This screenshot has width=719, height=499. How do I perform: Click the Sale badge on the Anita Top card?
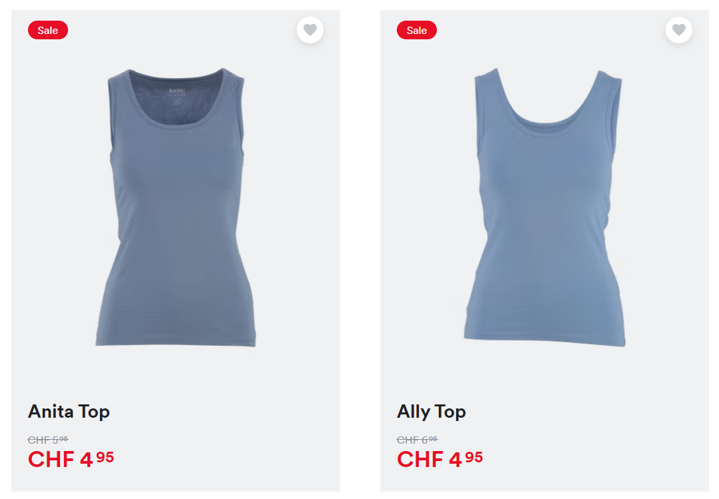pos(48,30)
